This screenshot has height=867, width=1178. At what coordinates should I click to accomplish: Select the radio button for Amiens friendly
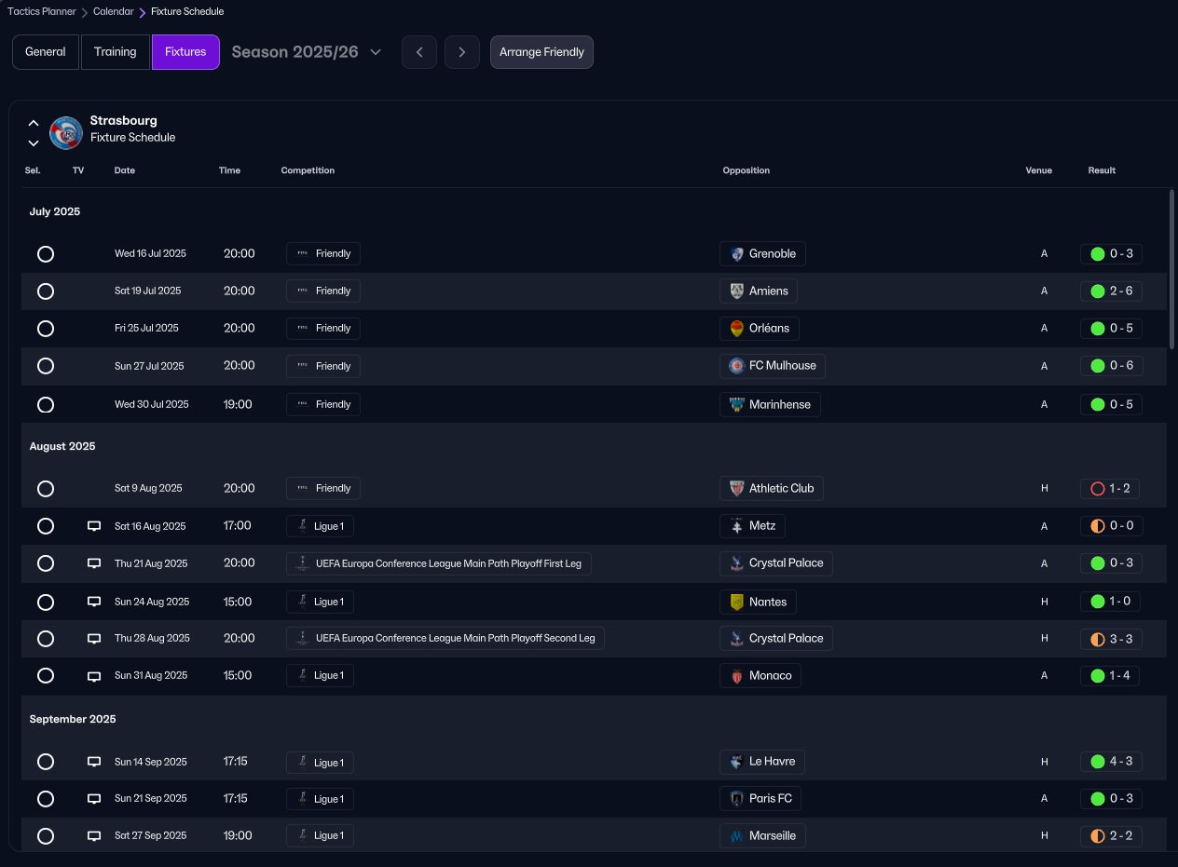point(46,291)
